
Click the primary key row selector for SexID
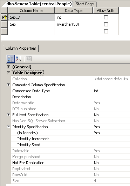pos(4,18)
